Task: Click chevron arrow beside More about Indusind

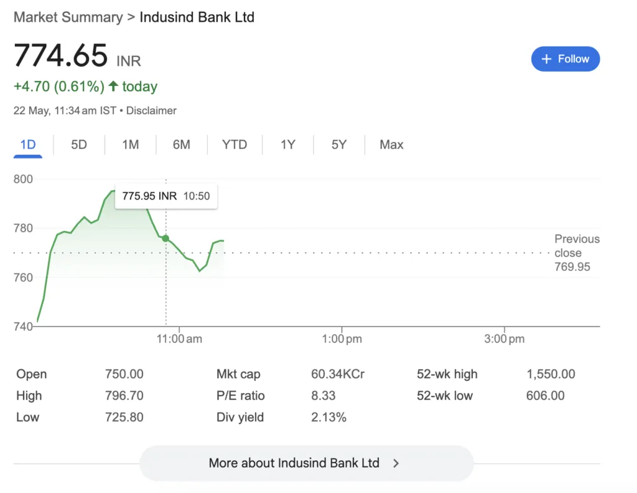Action: pos(396,463)
